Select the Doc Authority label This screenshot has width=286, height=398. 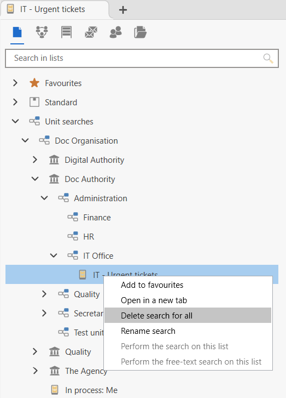point(90,179)
